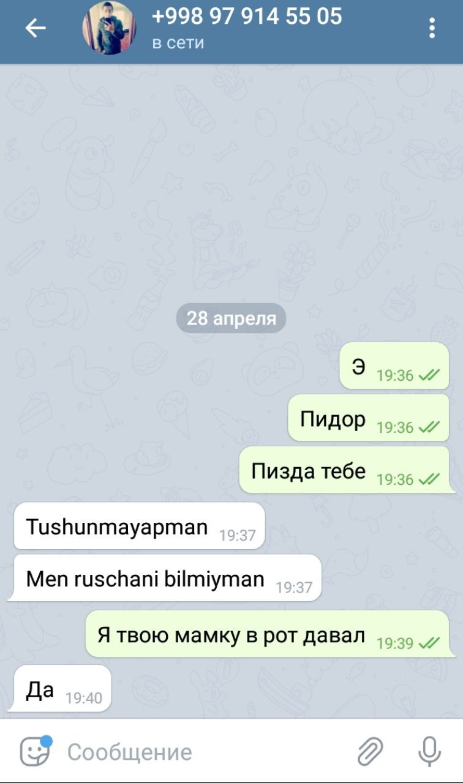
Task: Open the contact's profile photo
Action: point(109,28)
